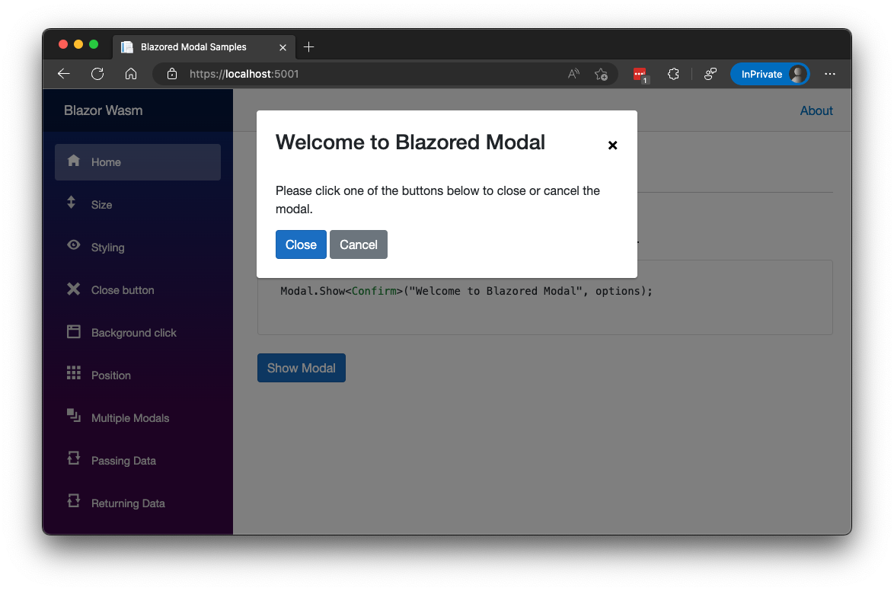The height and width of the screenshot is (591, 894).
Task: Click the grid icon beside Position
Action: coord(74,373)
